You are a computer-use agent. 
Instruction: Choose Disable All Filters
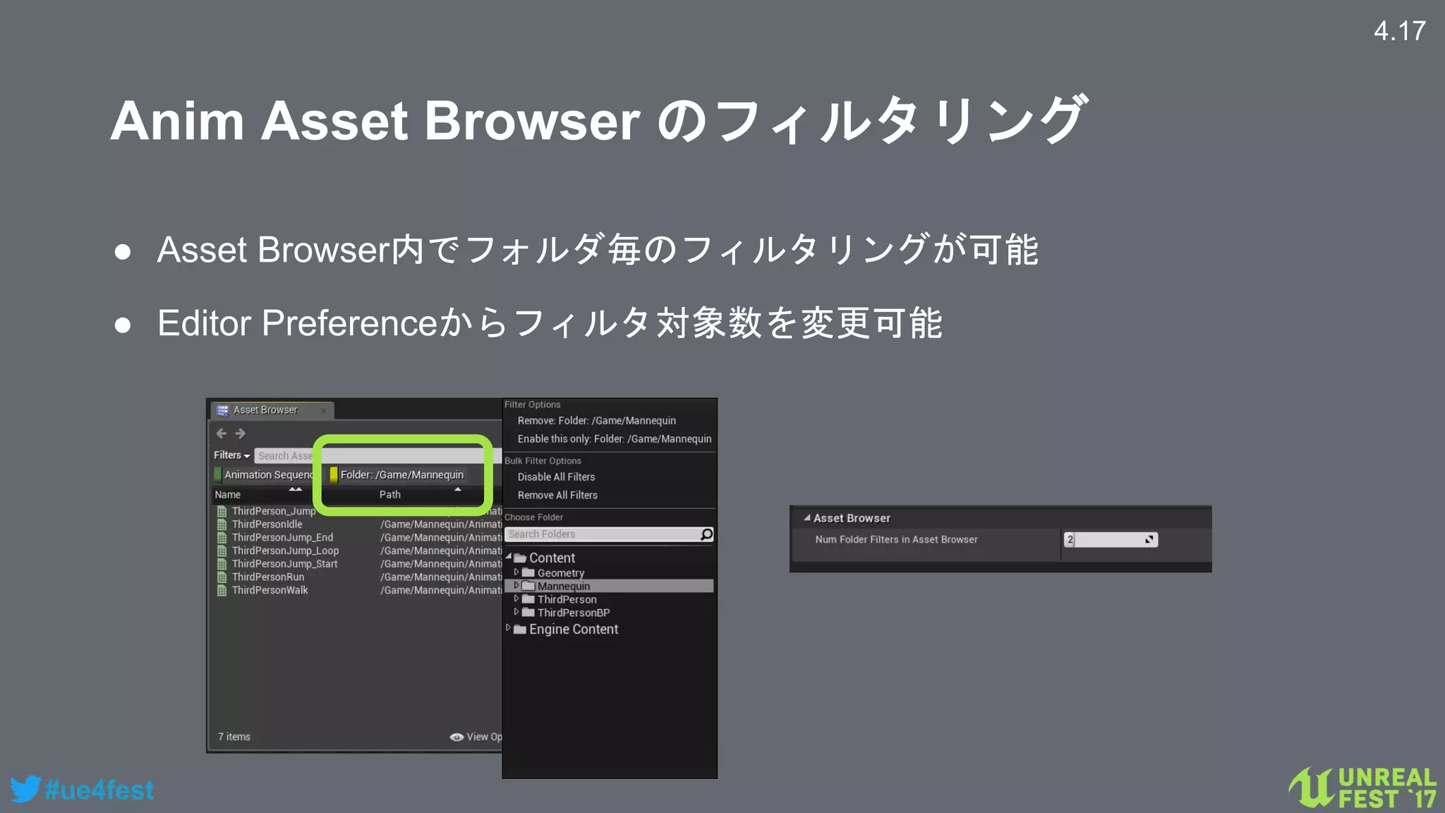(x=556, y=477)
